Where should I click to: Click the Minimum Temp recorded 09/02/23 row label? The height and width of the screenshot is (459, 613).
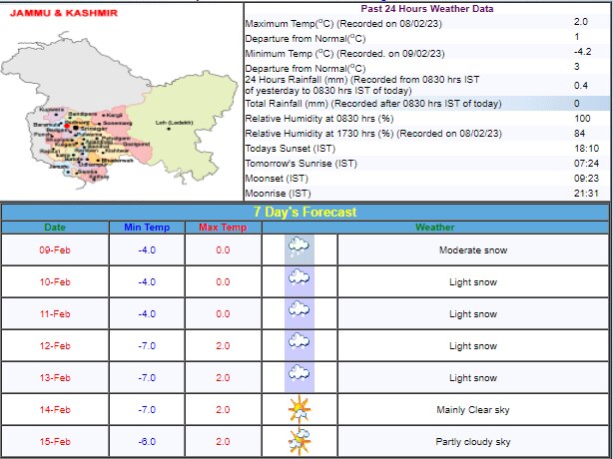point(344,53)
